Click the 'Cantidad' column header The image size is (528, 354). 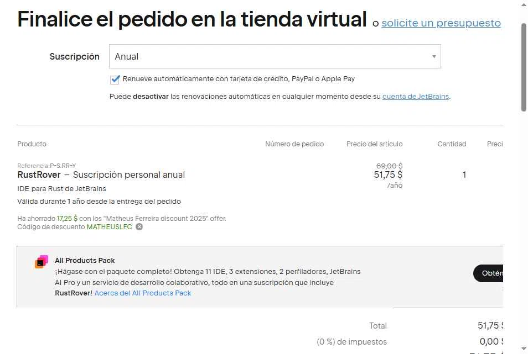452,144
